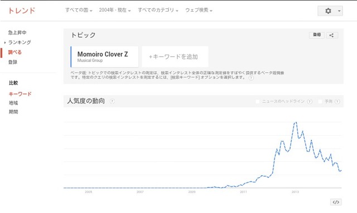Click help icon next to 人気度の動向
357x213 pixels.
tap(112, 101)
